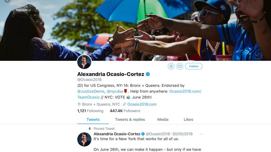Viewport: 271px width, 152px height.
Task: Open the @JusticeDems mention link
Action: (91, 91)
